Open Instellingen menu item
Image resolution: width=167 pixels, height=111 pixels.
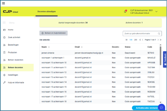(13, 75)
